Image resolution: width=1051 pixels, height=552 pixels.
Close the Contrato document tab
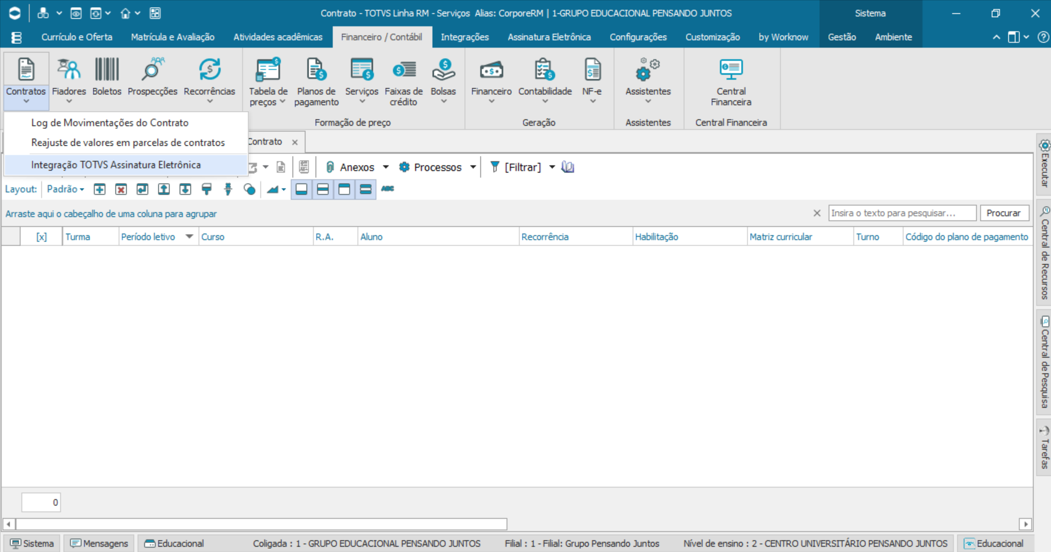pos(295,142)
